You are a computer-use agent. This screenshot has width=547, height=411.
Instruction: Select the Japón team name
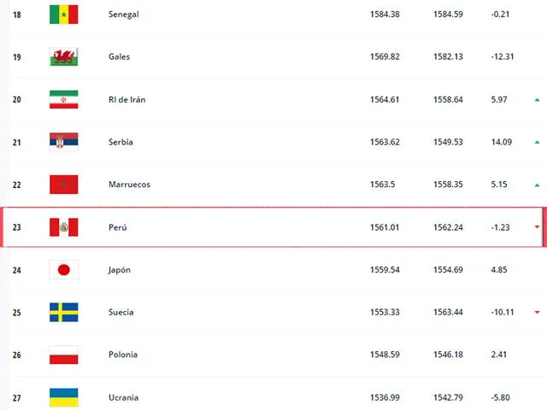click(x=120, y=270)
